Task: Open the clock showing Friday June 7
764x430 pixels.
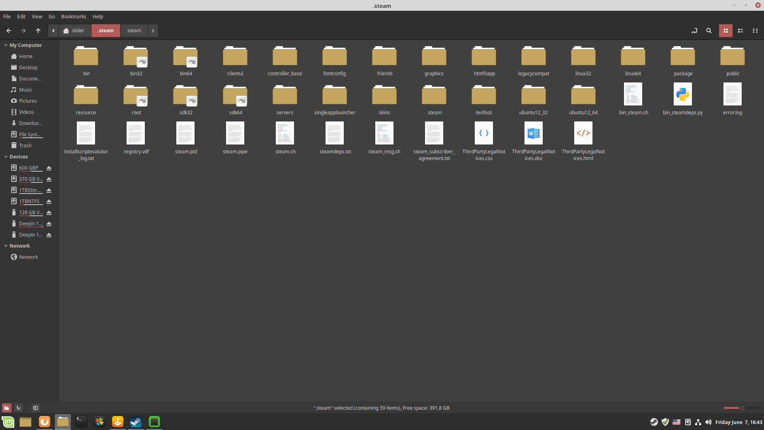Action: pos(739,422)
